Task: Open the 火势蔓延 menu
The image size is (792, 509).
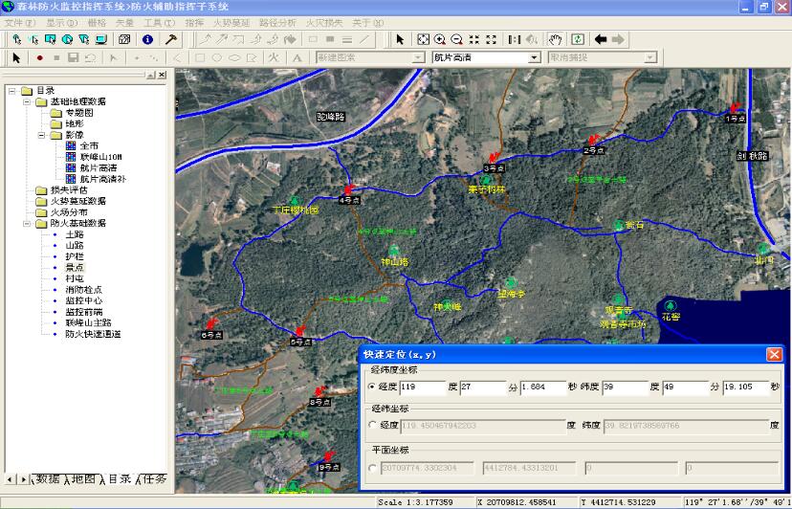Action: point(230,22)
